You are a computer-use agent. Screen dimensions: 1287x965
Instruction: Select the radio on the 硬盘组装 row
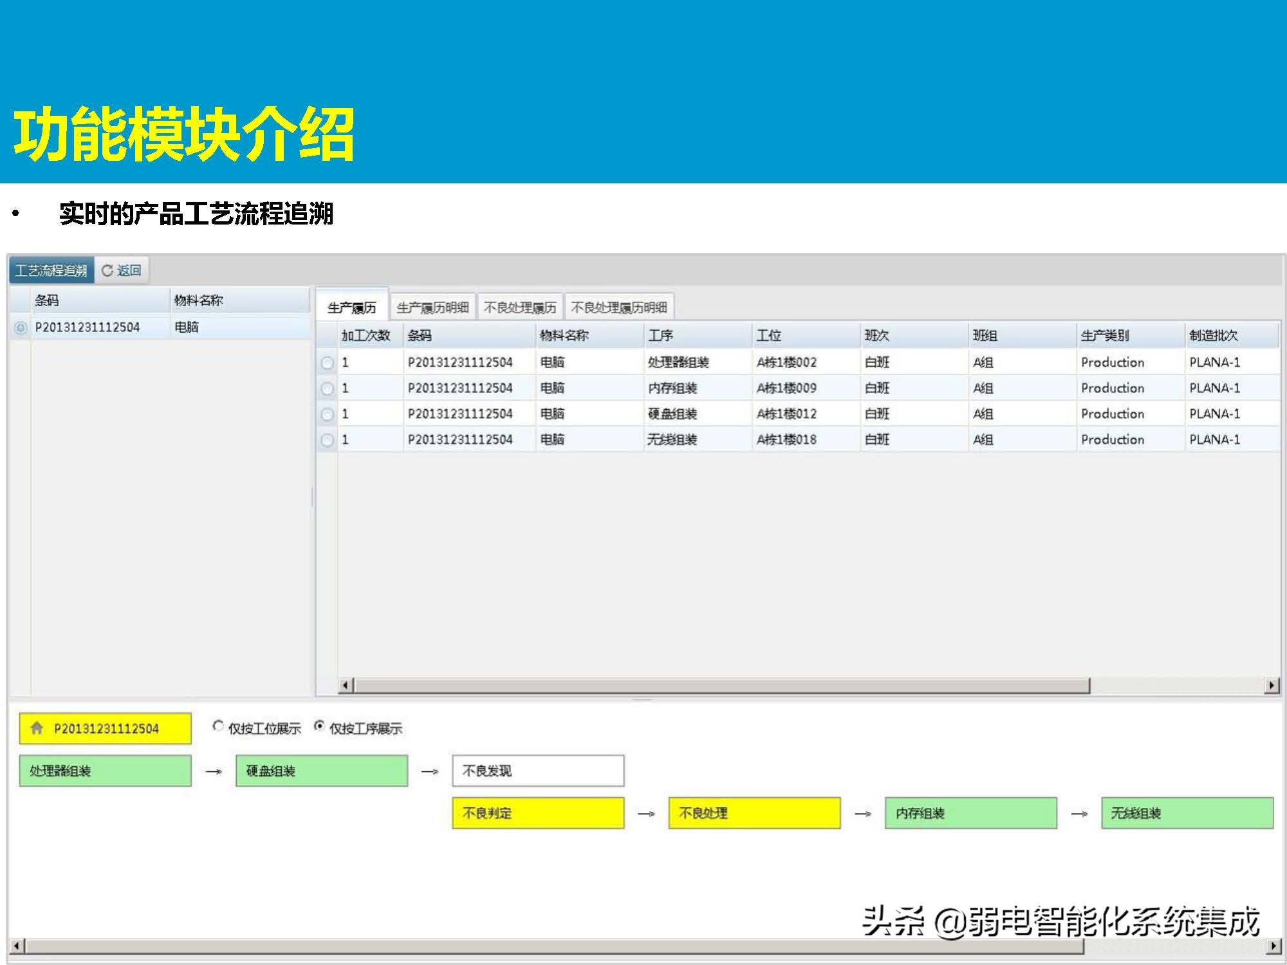pos(328,414)
